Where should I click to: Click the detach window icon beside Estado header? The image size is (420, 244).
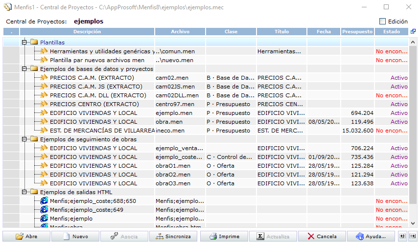(413, 31)
